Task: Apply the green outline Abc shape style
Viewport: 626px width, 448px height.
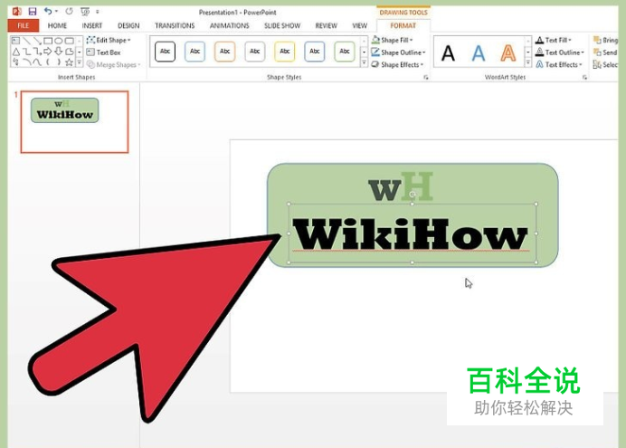Action: click(345, 52)
